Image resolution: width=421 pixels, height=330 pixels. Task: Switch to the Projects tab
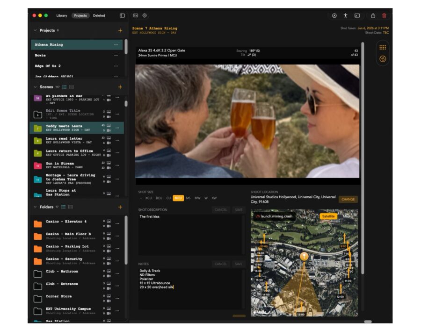(80, 15)
